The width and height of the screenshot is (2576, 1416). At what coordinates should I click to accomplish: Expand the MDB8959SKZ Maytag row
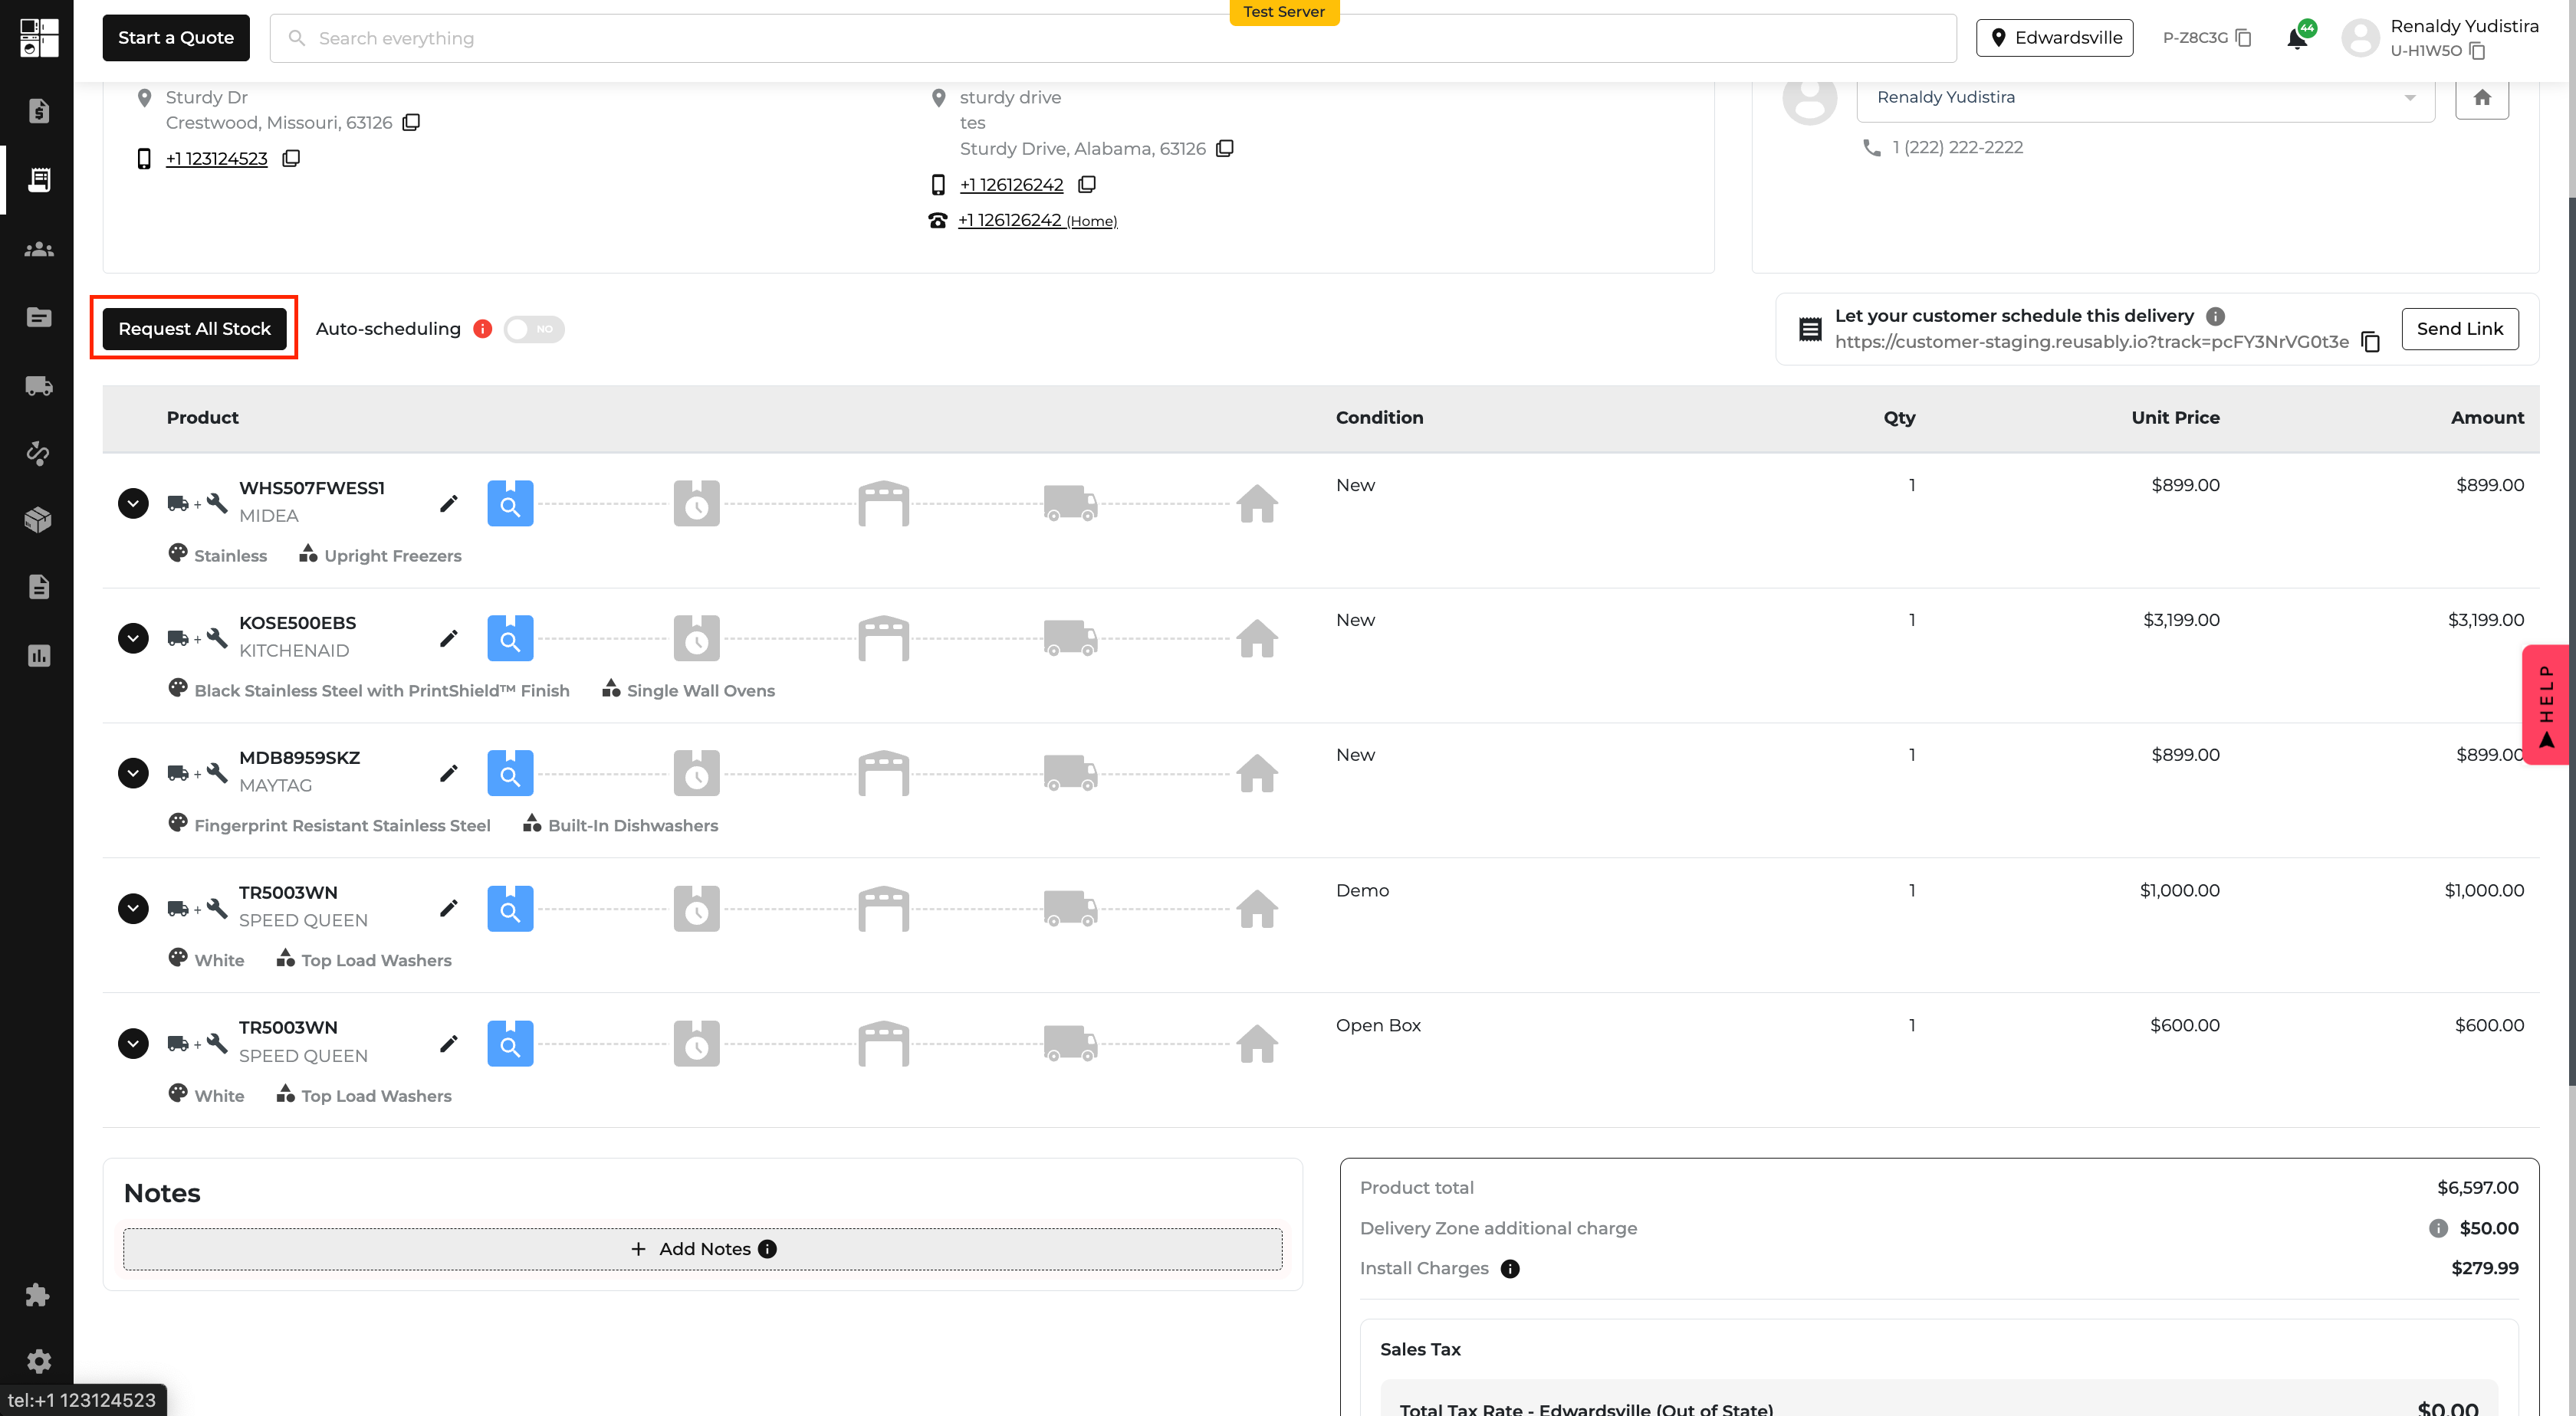[133, 773]
